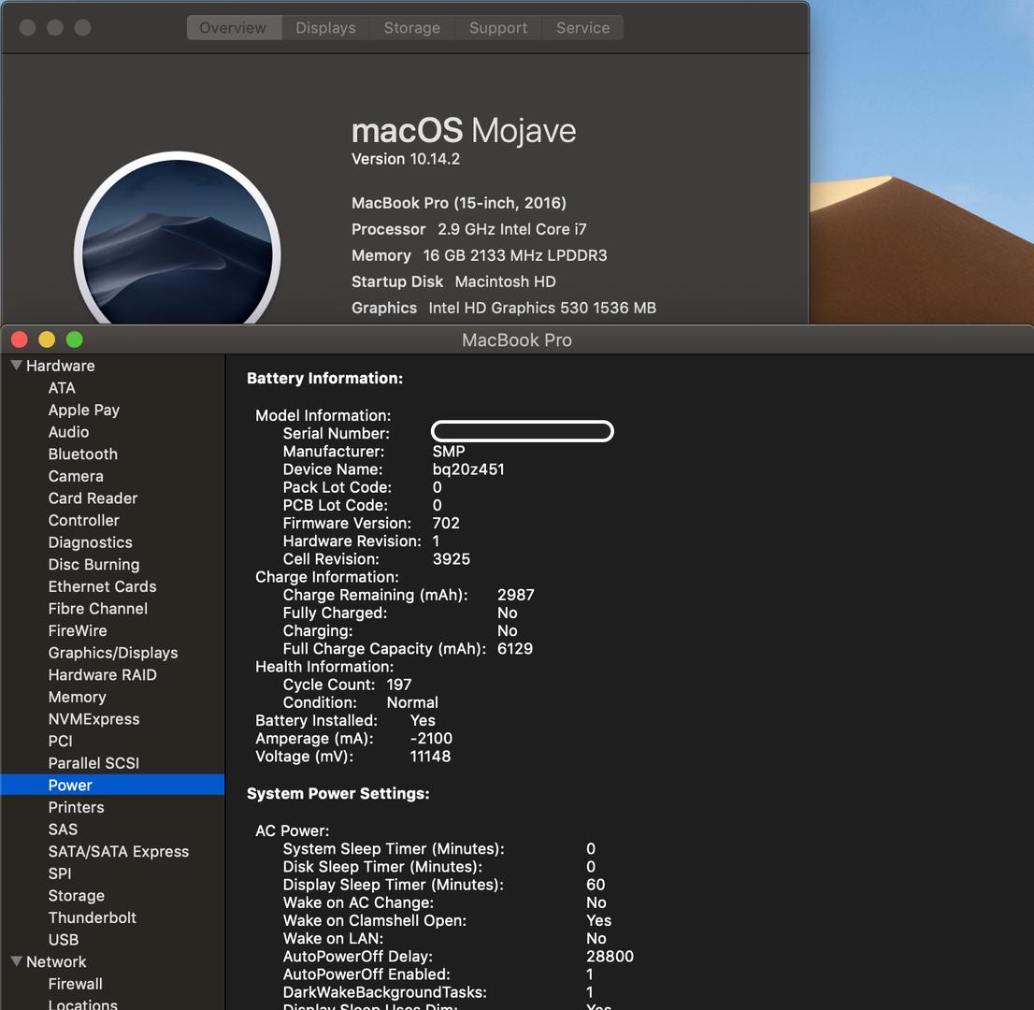
Task: Zoom the MacBook Pro window with green button
Action: point(75,339)
